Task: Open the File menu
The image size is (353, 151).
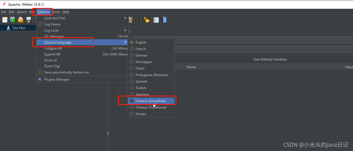Action: pos(4,12)
